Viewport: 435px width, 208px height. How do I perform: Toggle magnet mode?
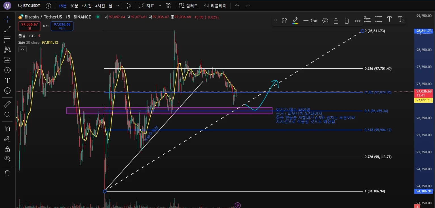(7, 129)
